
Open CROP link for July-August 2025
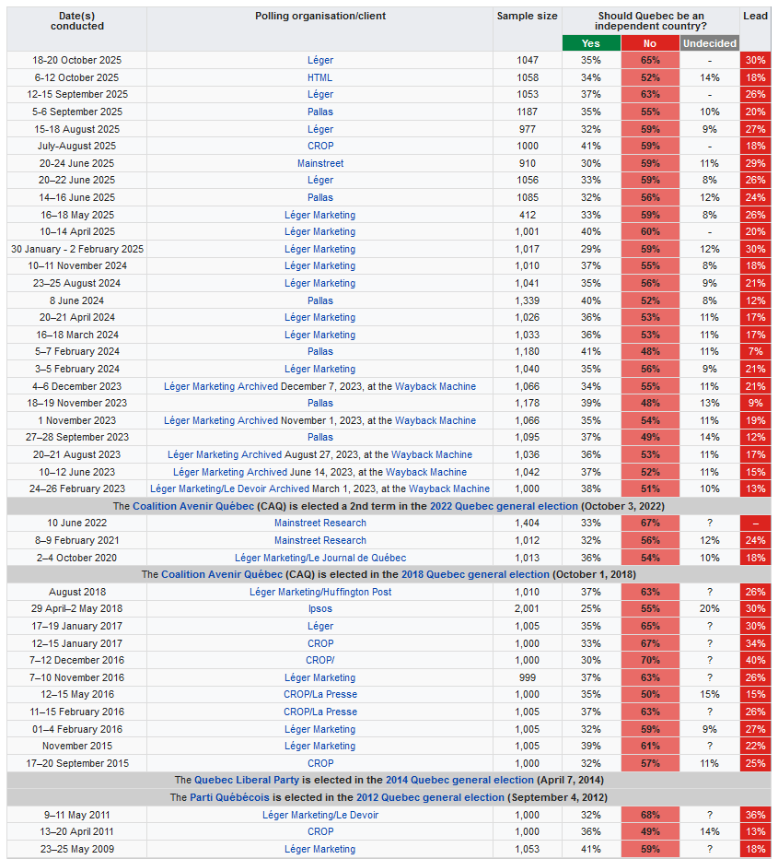pyautogui.click(x=320, y=146)
